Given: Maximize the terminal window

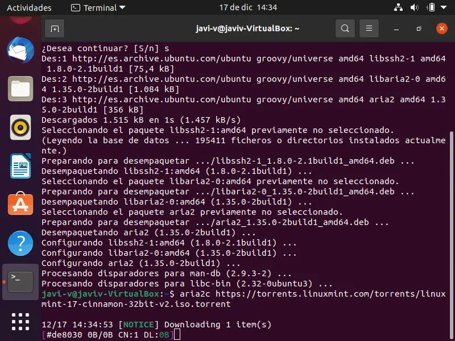Looking at the screenshot, I should [419, 29].
